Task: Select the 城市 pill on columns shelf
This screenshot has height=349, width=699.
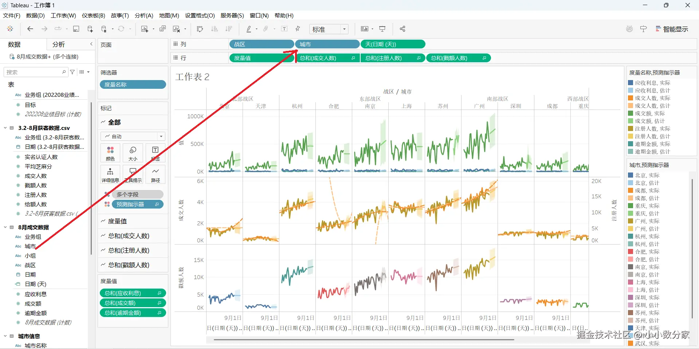Action: 327,44
